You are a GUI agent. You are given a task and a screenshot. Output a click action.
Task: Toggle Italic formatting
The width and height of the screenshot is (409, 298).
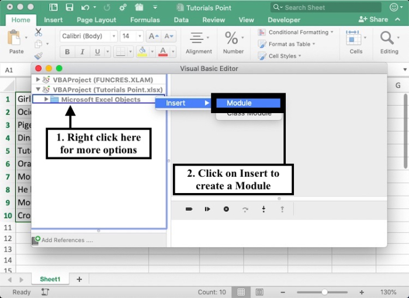(x=82, y=52)
